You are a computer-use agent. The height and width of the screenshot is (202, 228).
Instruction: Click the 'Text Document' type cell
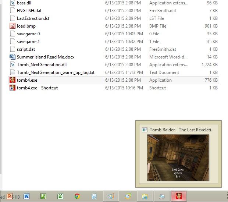coord(164,72)
